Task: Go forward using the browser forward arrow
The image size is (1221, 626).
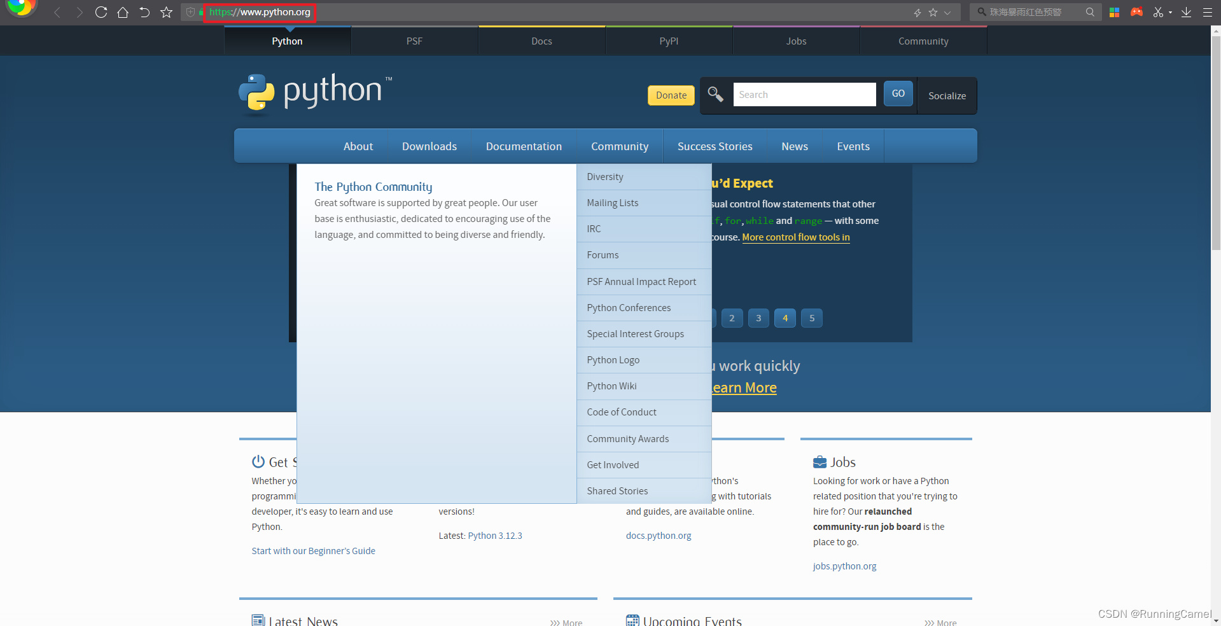Action: point(79,12)
